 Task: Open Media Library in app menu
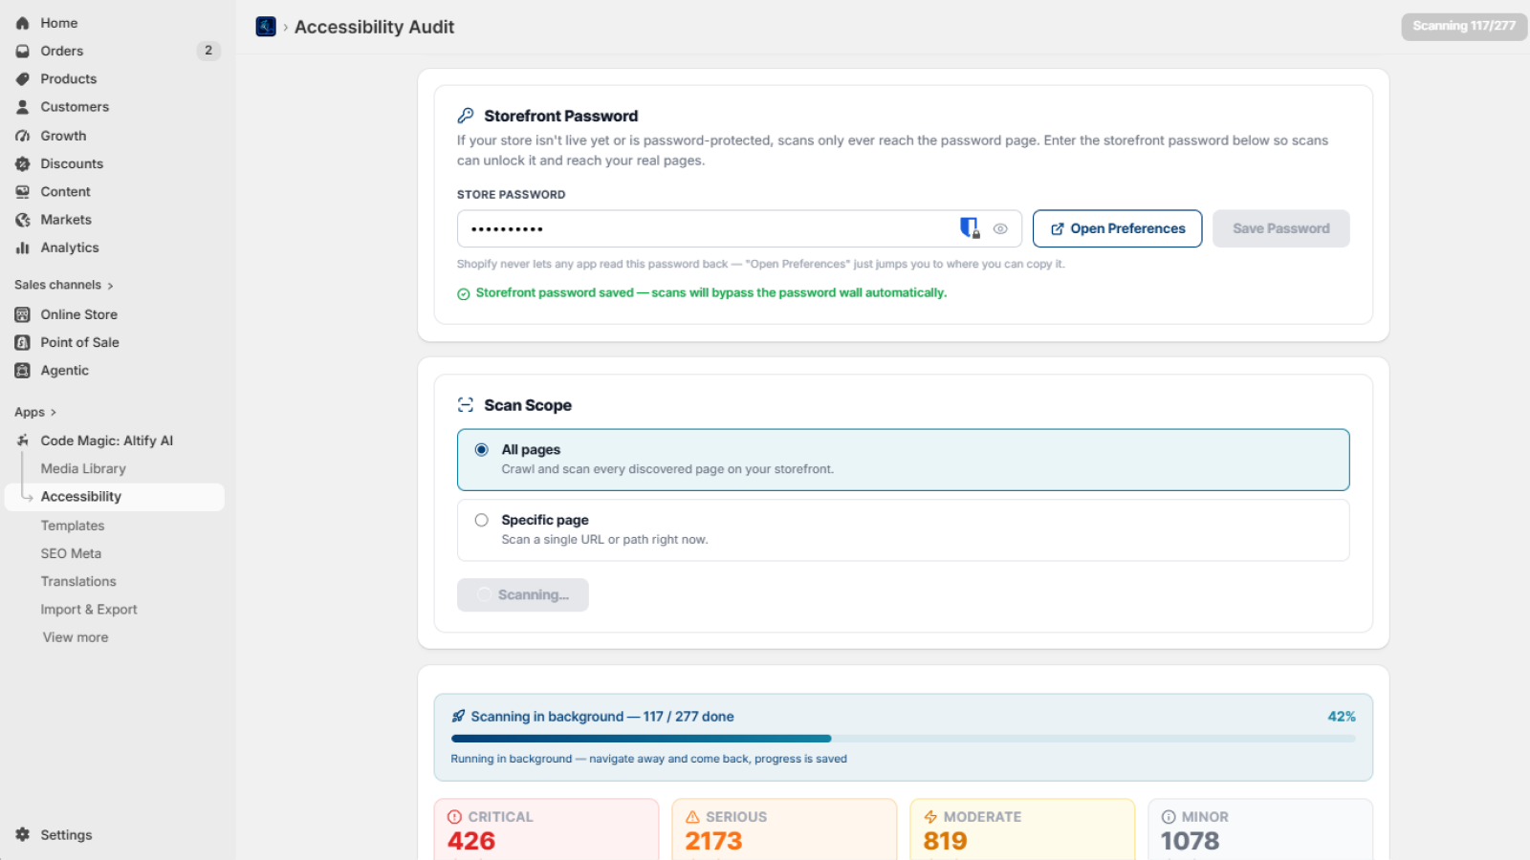coord(83,468)
